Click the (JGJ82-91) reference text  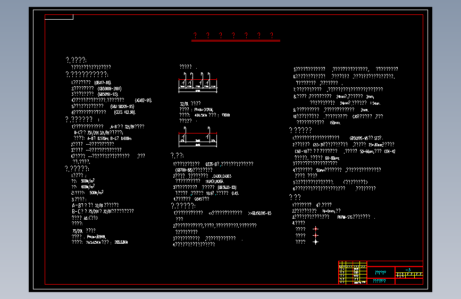tap(143, 101)
